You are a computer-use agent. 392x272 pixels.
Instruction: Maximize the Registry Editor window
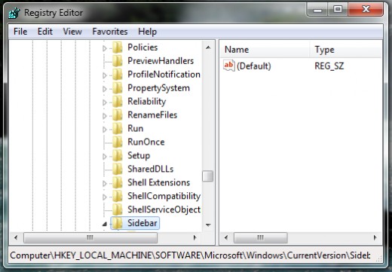click(x=338, y=10)
